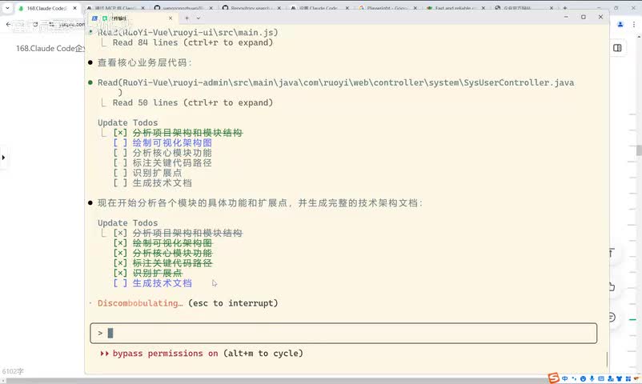Close the Repository search browser tab
Image resolution: width=642 pixels, height=384 pixels.
pos(279,8)
